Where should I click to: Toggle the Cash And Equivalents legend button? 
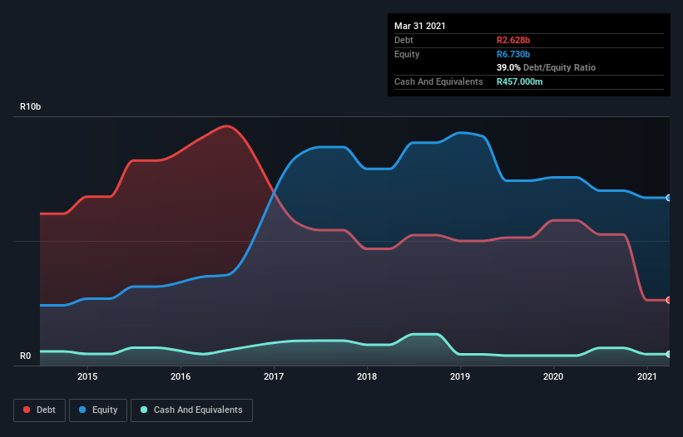191,410
